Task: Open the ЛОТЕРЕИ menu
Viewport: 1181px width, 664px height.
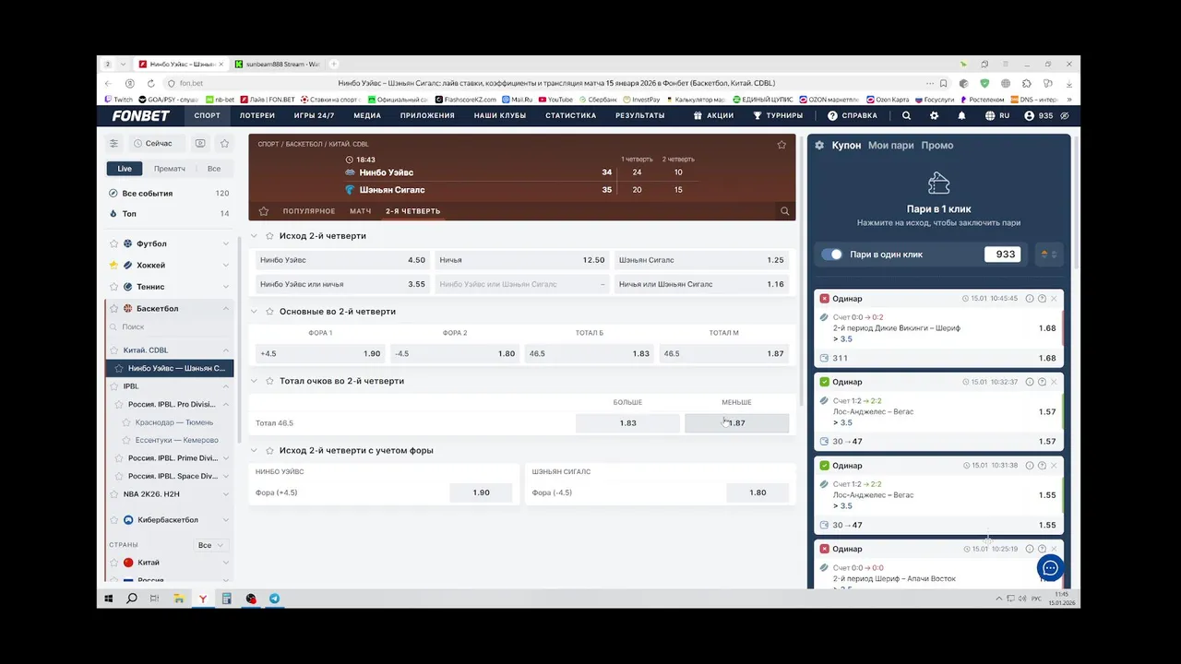Action: (x=257, y=116)
